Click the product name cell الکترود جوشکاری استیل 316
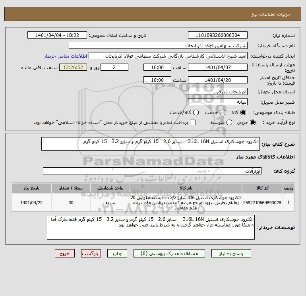The height and width of the screenshot is (296, 306). click(186, 203)
